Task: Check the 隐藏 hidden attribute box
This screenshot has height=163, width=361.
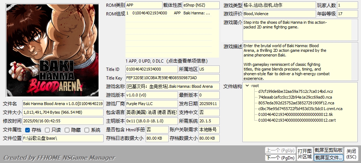Action: [x=67, y=130]
